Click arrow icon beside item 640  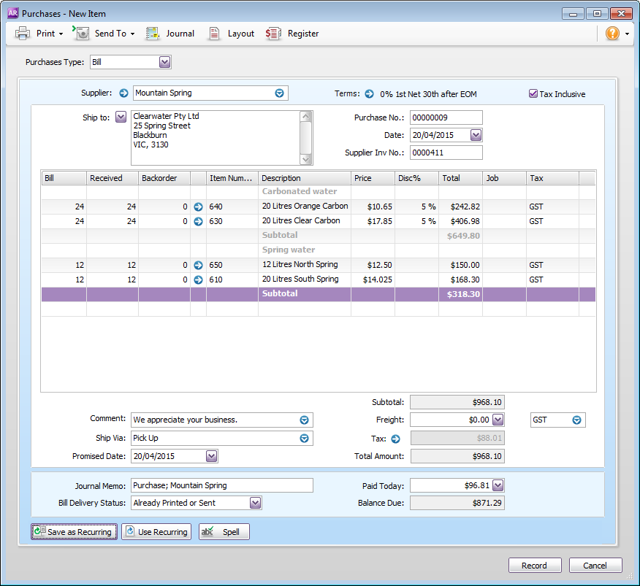coord(198,207)
